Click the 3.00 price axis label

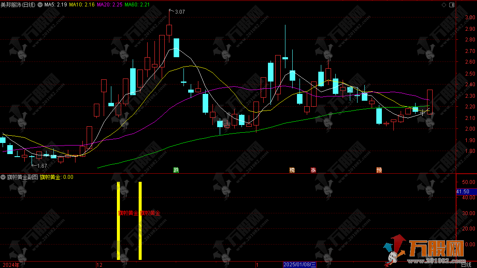coord(470,17)
